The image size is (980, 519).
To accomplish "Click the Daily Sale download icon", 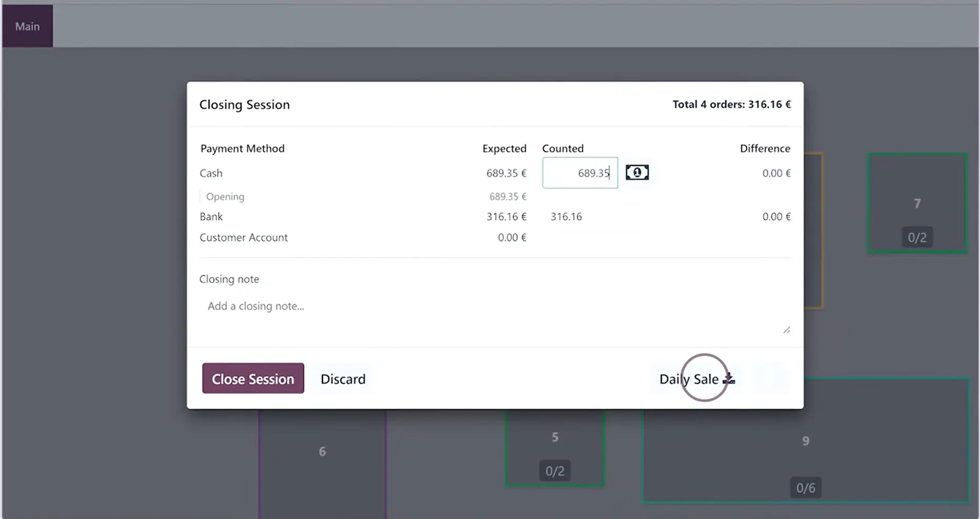I will [x=729, y=379].
